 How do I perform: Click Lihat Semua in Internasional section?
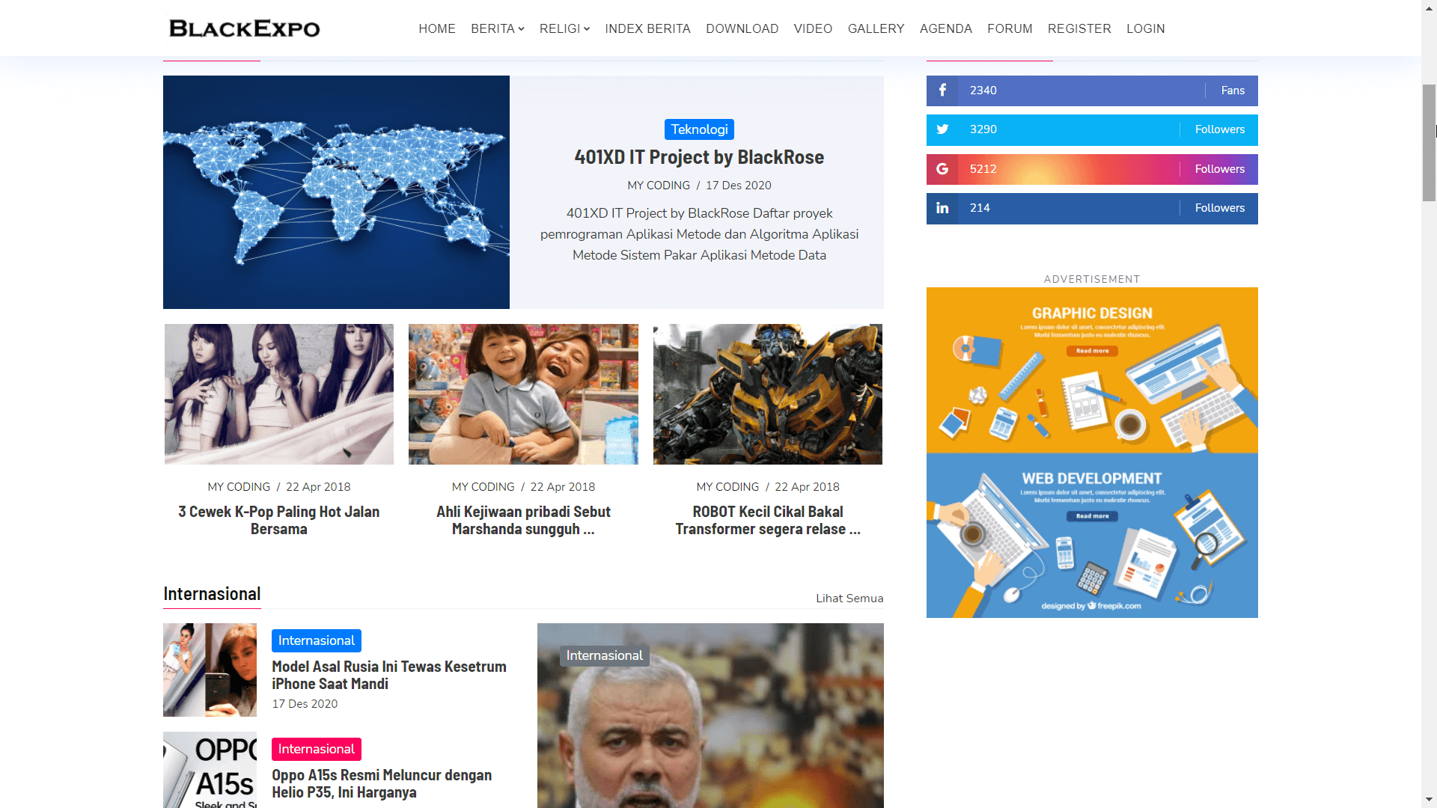[849, 599]
